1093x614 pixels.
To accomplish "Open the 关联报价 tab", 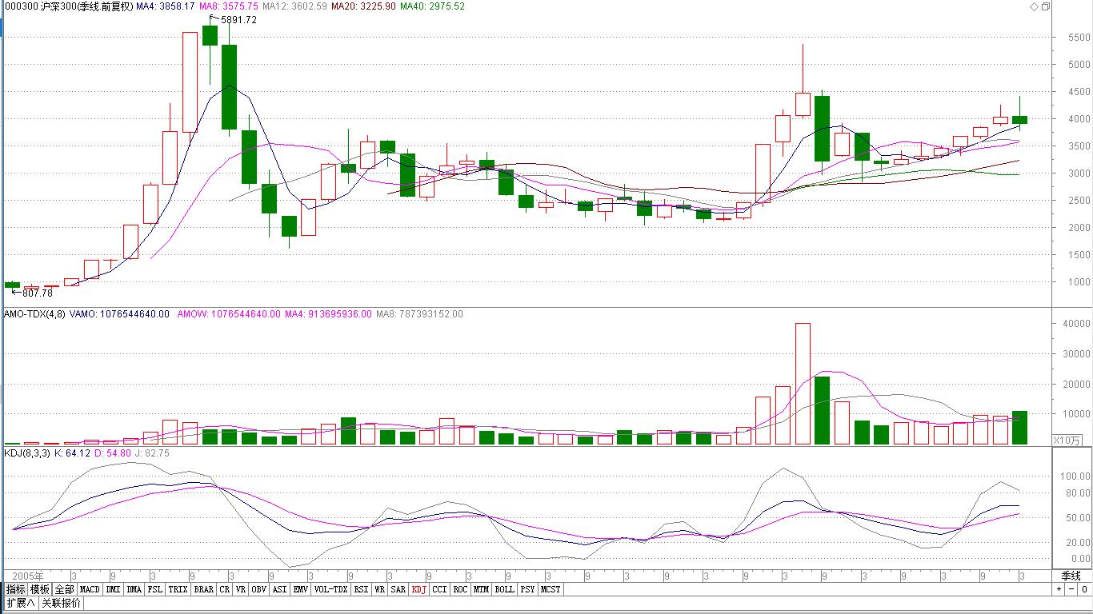I will 61,603.
